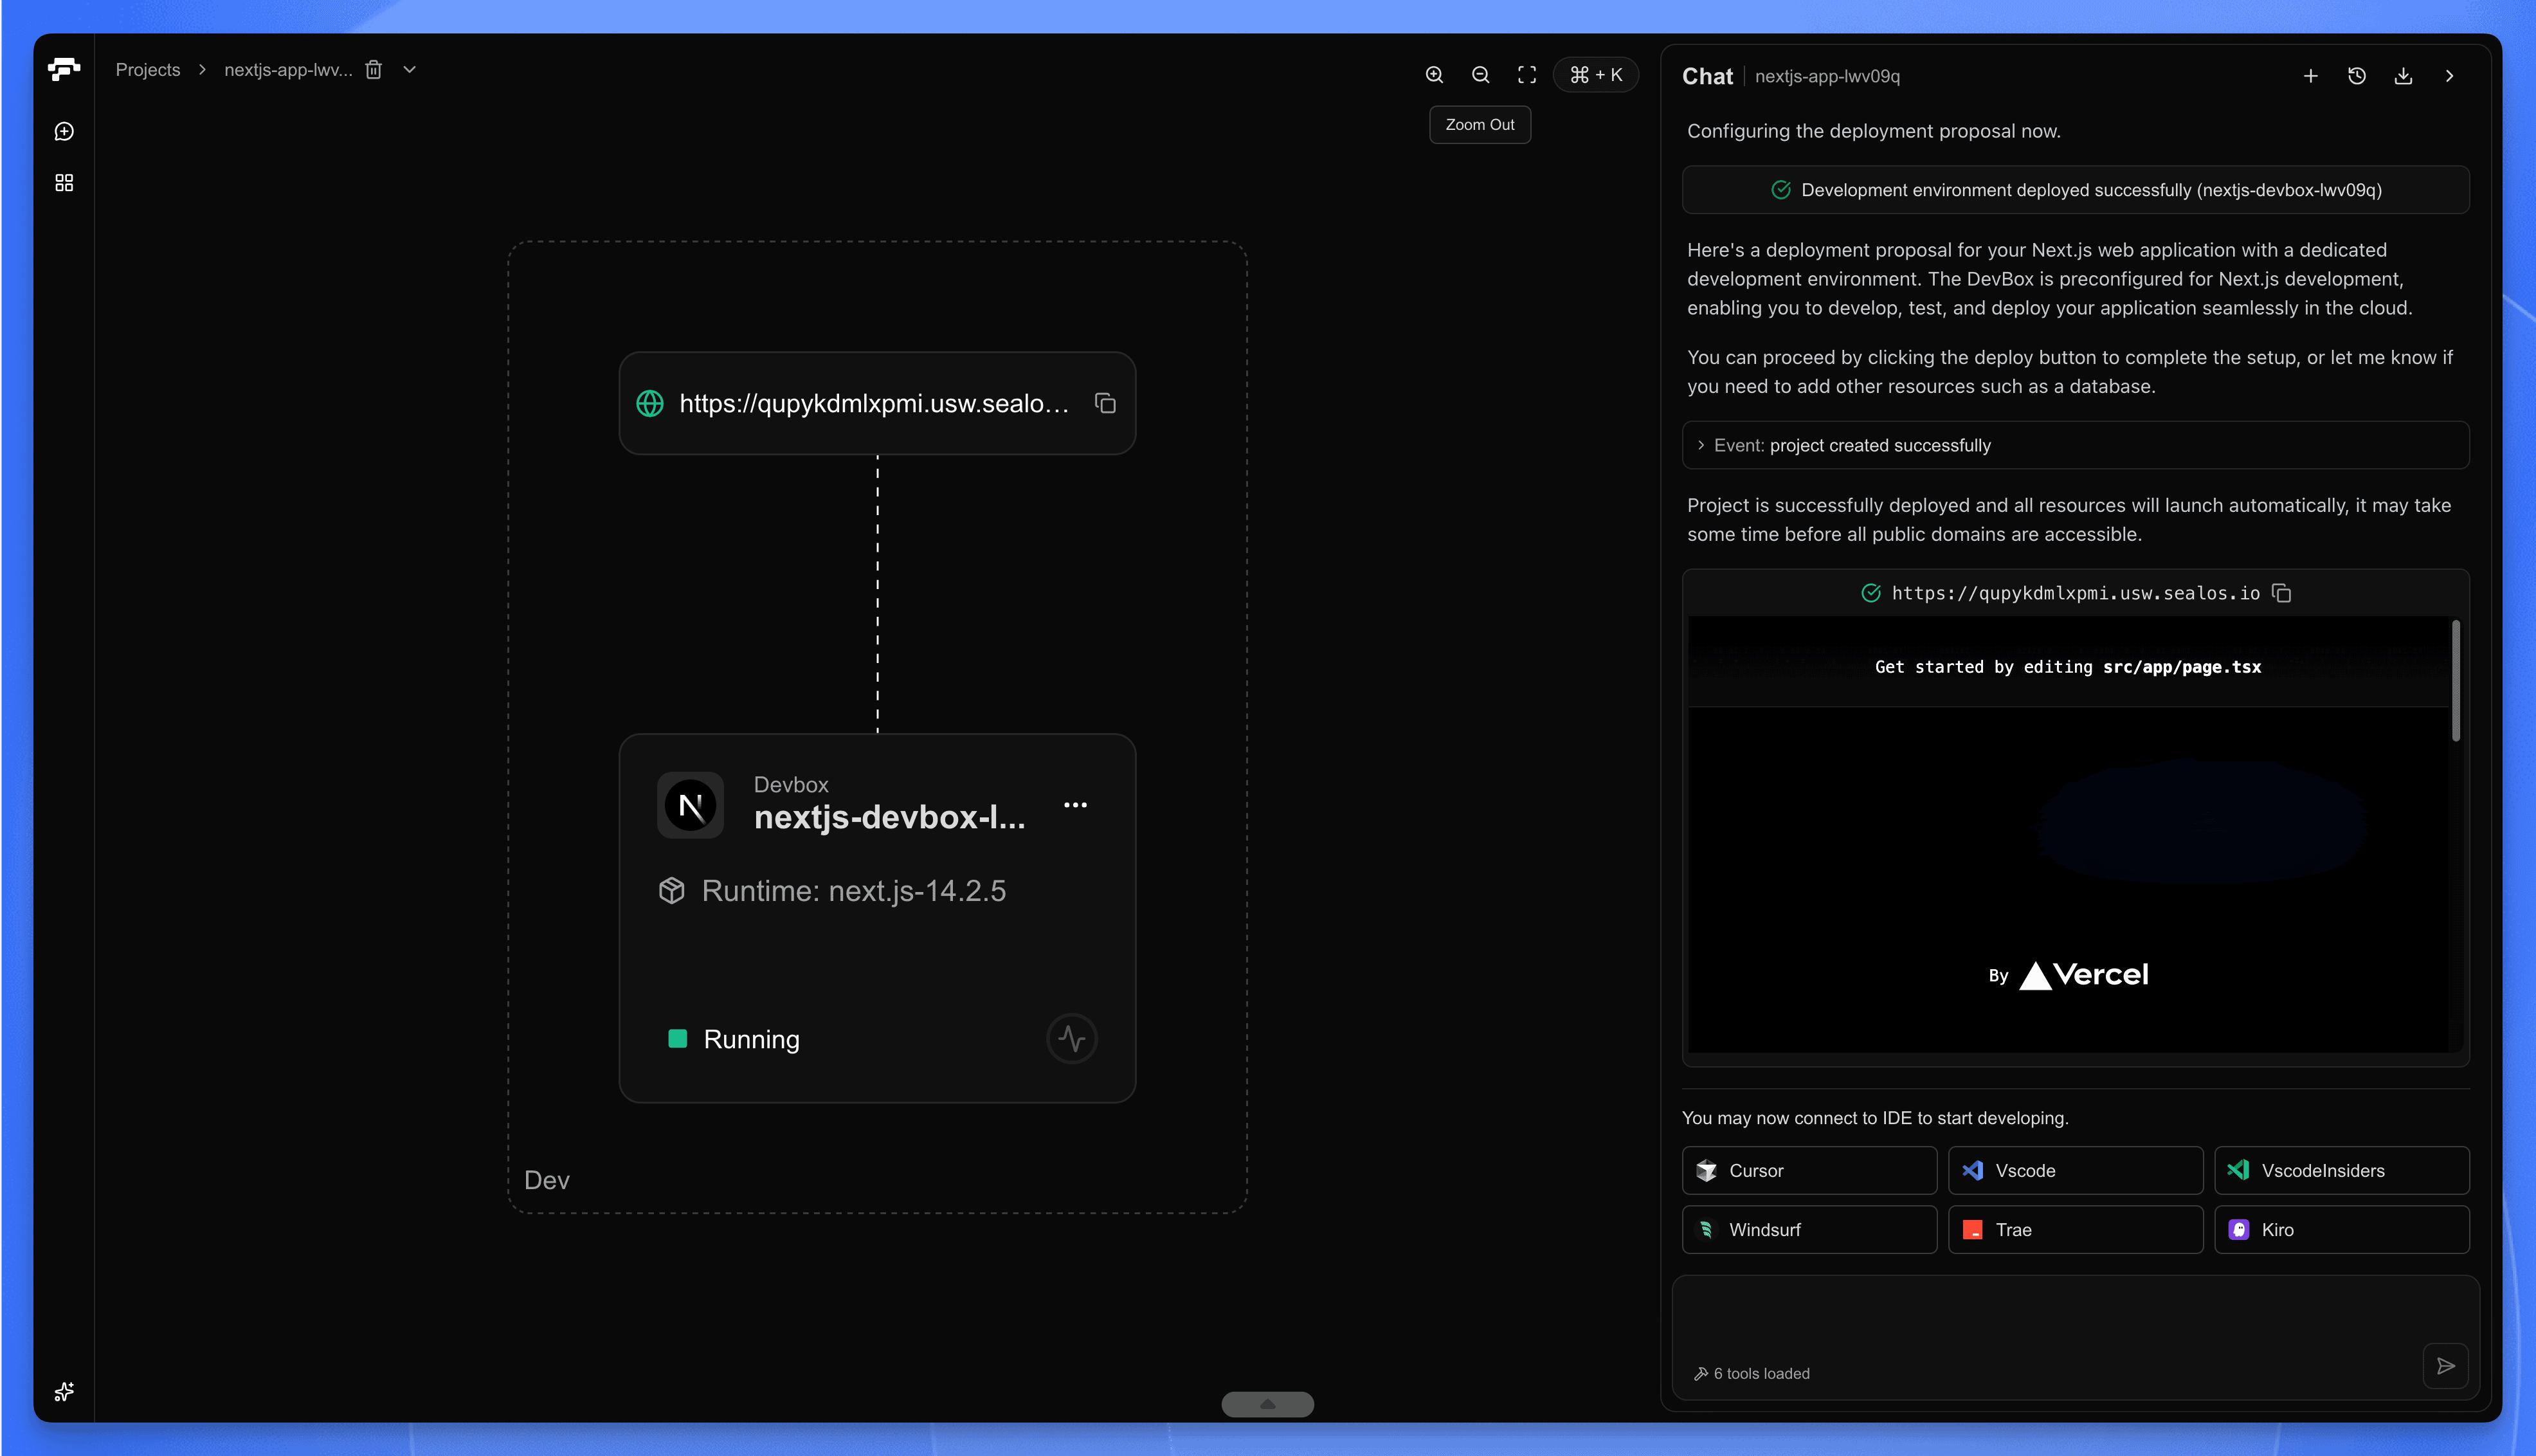Open https://qupykdmlxpmi.usw.sealos.io preview link
This screenshot has height=1456, width=2536.
point(2075,593)
